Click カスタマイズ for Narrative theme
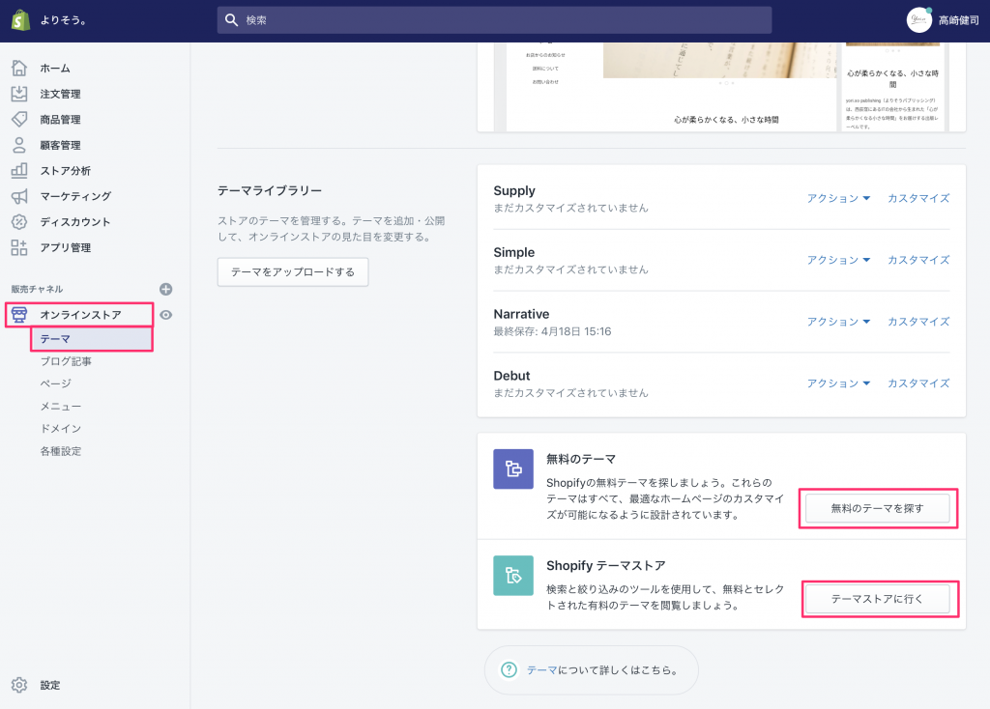 point(918,322)
